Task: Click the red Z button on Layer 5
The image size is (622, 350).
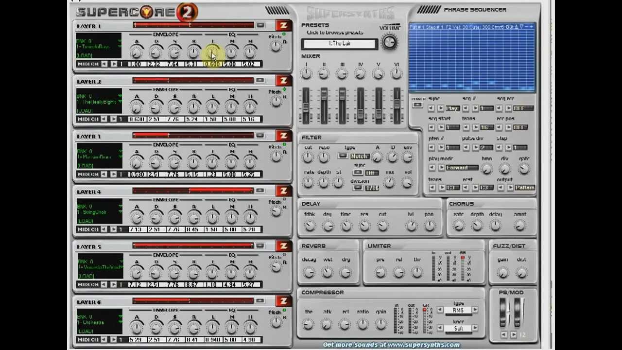Action: pyautogui.click(x=283, y=245)
